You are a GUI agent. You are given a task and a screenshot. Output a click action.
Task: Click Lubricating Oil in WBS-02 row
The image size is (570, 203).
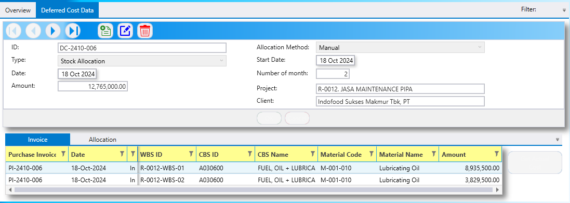(x=399, y=180)
